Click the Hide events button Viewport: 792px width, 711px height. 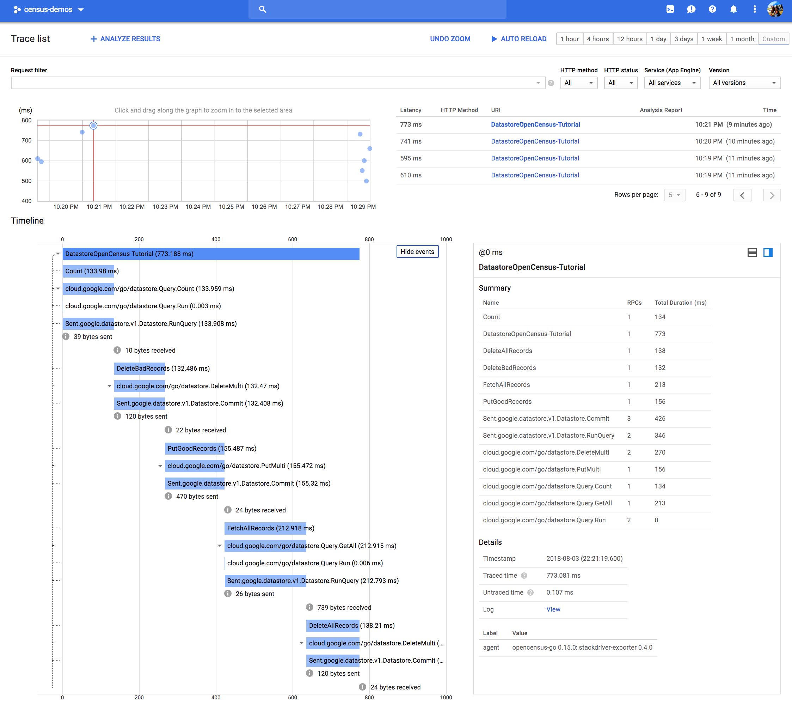(417, 251)
